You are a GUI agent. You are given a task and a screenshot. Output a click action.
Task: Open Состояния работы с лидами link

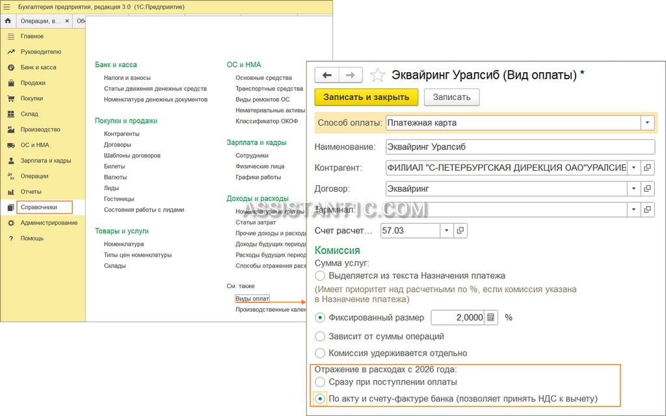(144, 210)
